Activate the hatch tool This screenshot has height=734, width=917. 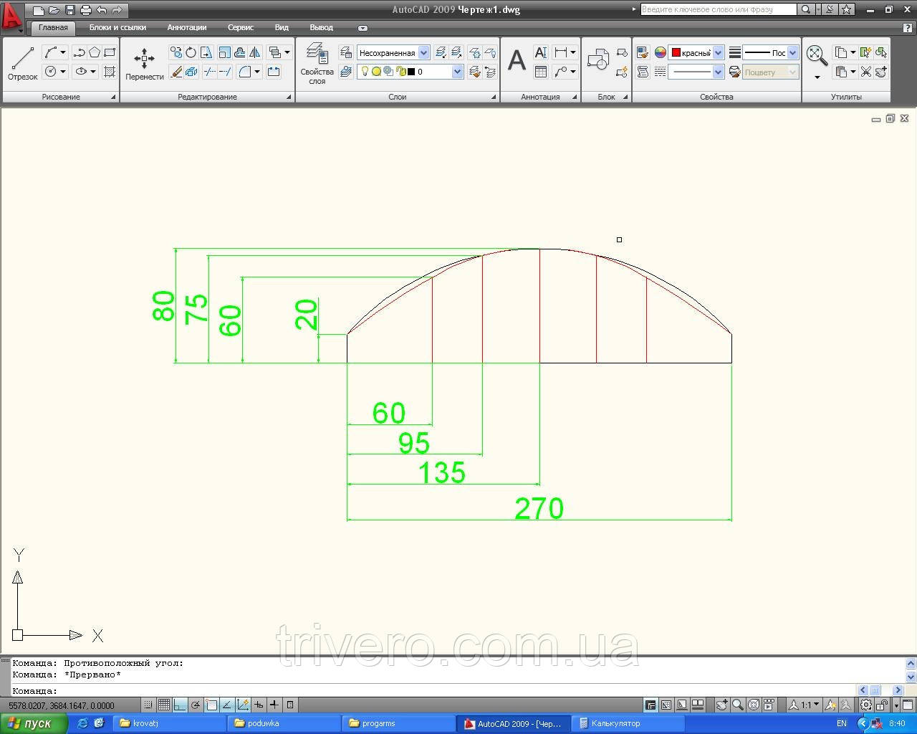click(x=110, y=72)
